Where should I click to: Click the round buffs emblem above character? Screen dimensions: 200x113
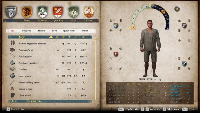177,9
